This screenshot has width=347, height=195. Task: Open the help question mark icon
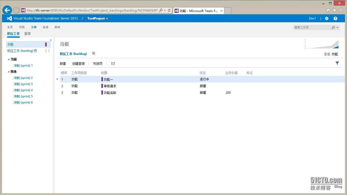click(x=335, y=18)
